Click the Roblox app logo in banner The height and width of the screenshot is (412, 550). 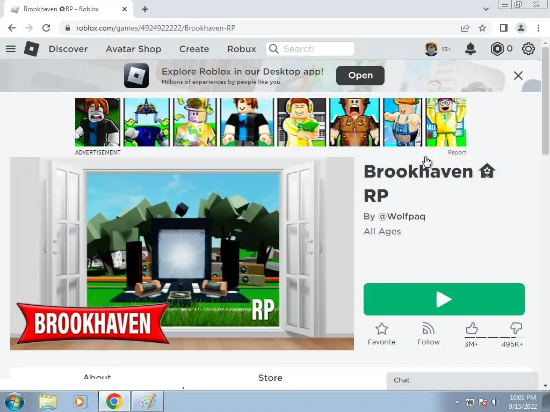click(136, 75)
